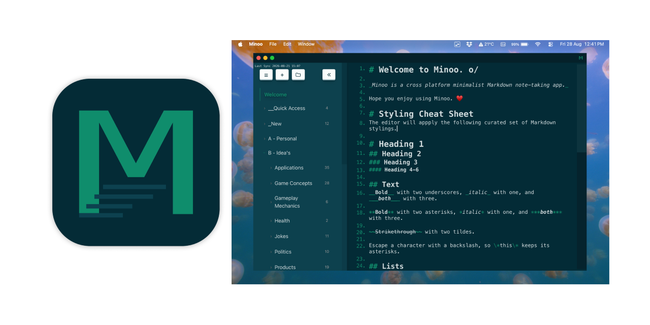Click the green M logo in title bar
This screenshot has height=325, width=650.
coord(580,58)
